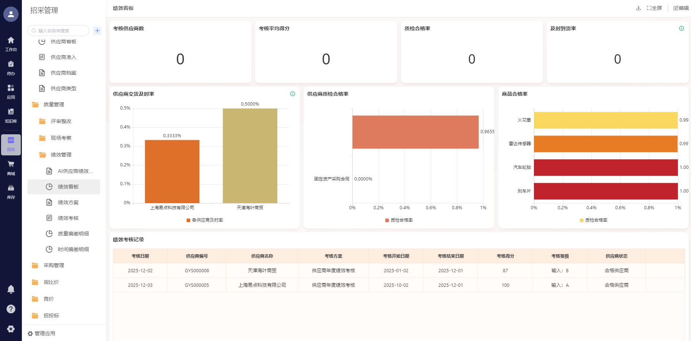
Task: Expand the 采购管理 folder
Action: click(x=54, y=265)
